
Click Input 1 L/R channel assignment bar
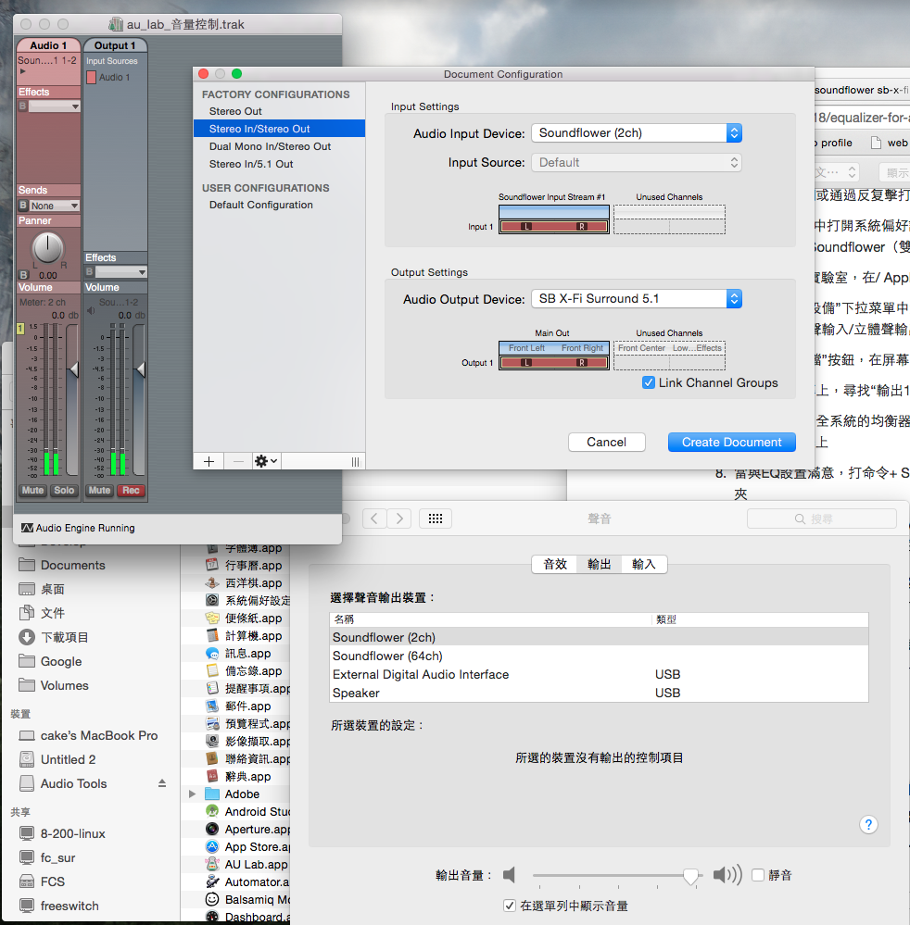pyautogui.click(x=554, y=227)
